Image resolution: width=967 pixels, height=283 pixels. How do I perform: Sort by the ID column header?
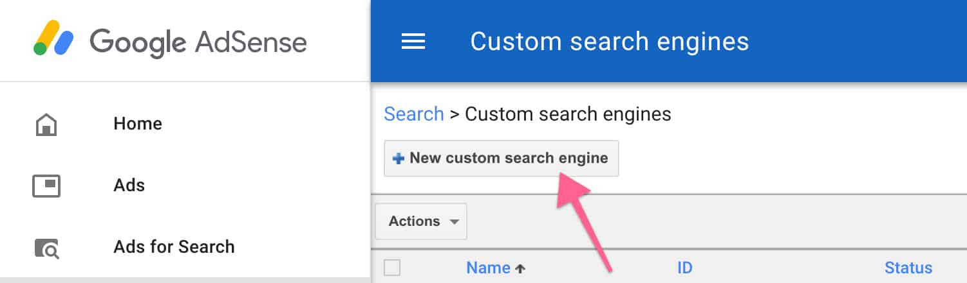tap(685, 268)
